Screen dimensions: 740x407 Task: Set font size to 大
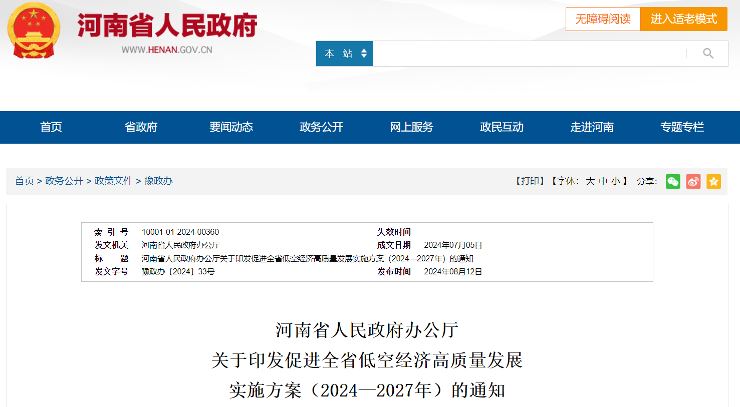click(x=590, y=181)
